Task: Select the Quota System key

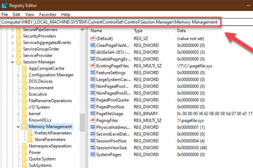Action: (x=42, y=159)
